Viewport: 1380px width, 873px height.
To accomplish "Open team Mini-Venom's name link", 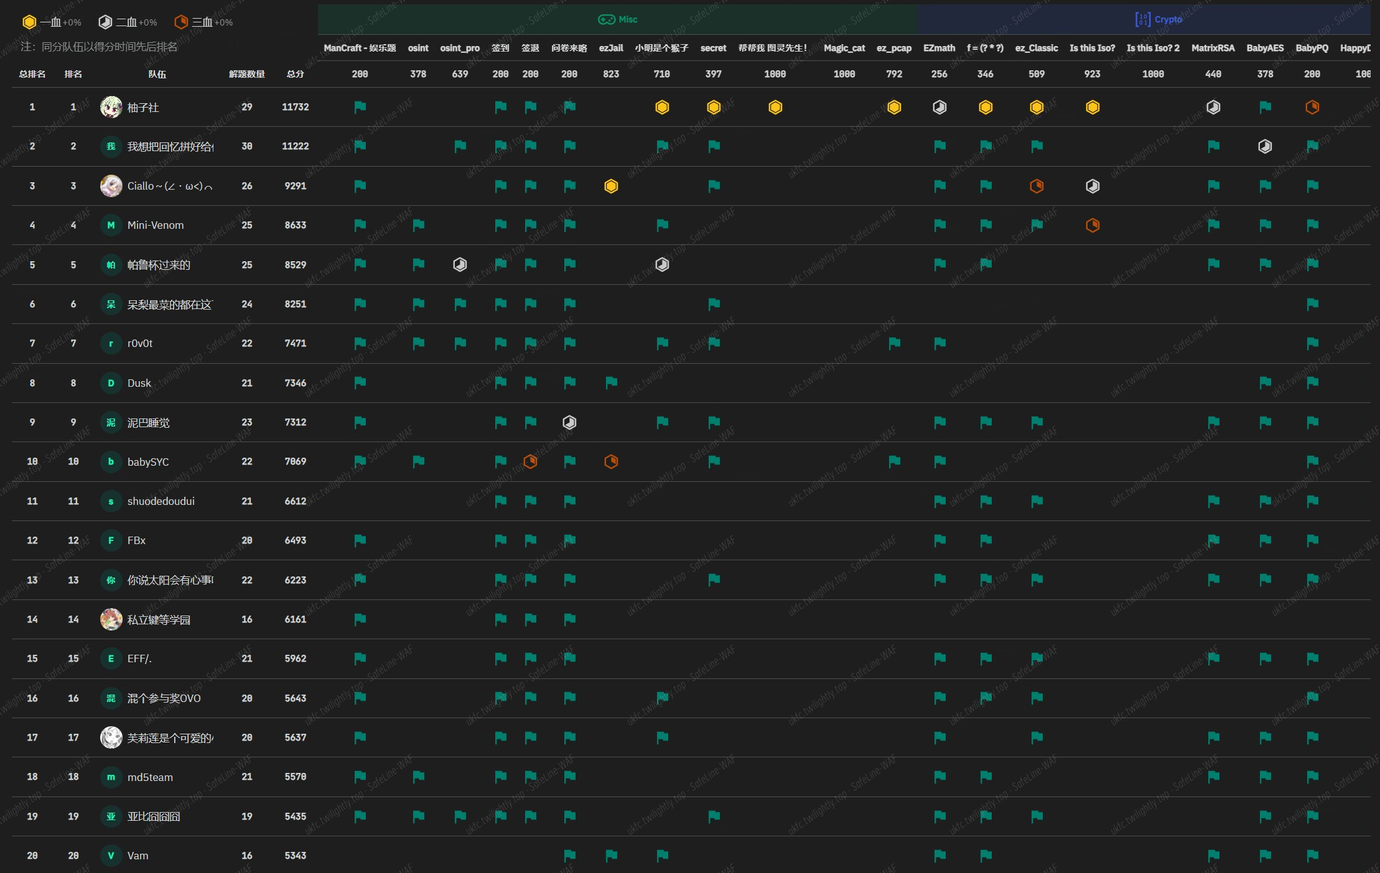I will [156, 225].
